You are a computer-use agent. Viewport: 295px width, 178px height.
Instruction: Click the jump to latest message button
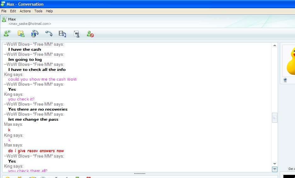[x=275, y=169]
